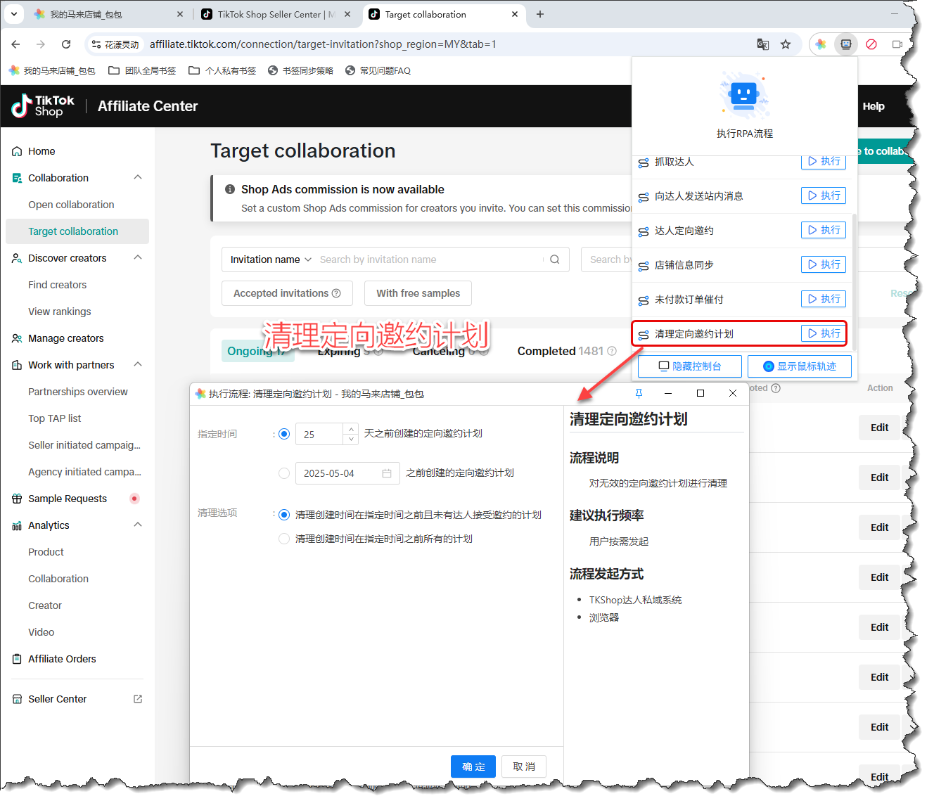
Task: Switch to the TikTok Shop Seller Center browser tab
Action: click(275, 14)
